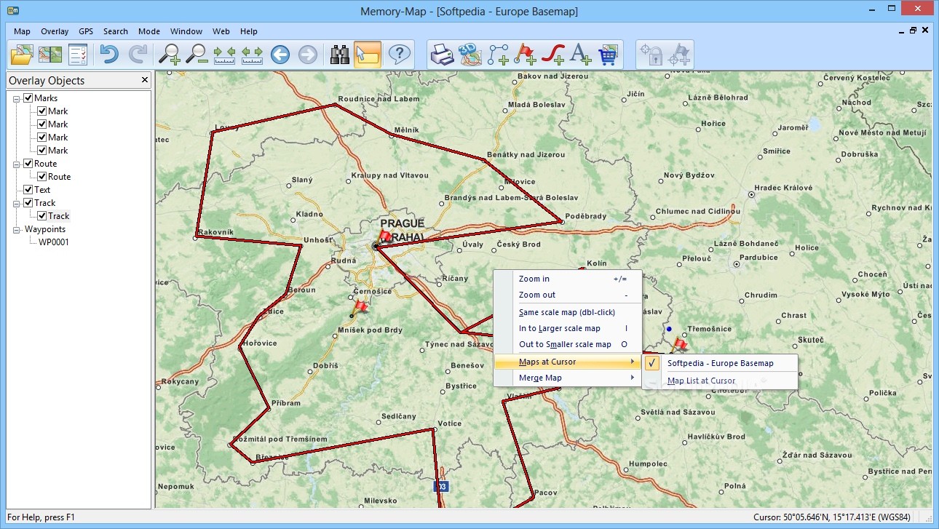
Task: Uncheck the Marks group checkbox
Action: (28, 98)
